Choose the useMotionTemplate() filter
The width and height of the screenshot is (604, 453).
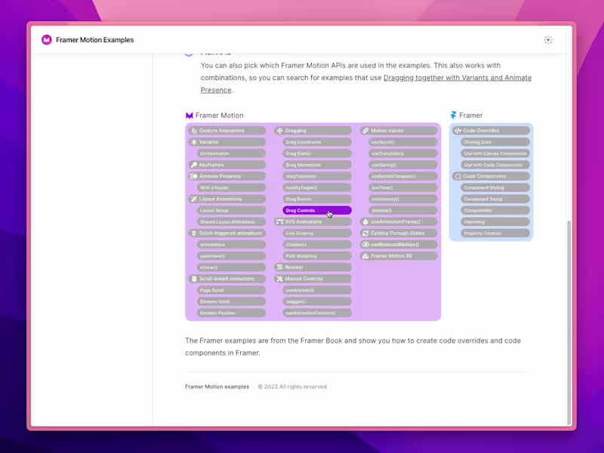[403, 176]
